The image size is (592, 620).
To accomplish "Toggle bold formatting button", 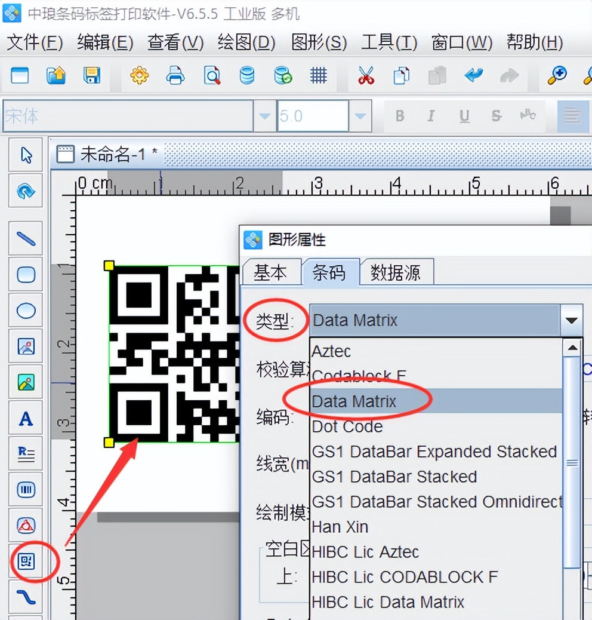I will pyautogui.click(x=400, y=116).
